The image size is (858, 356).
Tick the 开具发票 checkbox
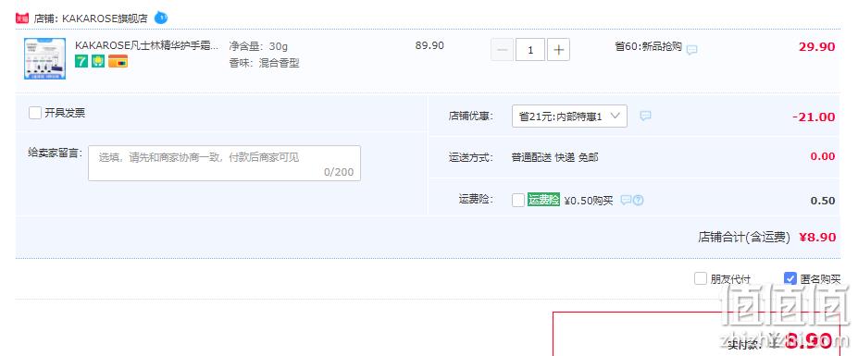point(35,113)
